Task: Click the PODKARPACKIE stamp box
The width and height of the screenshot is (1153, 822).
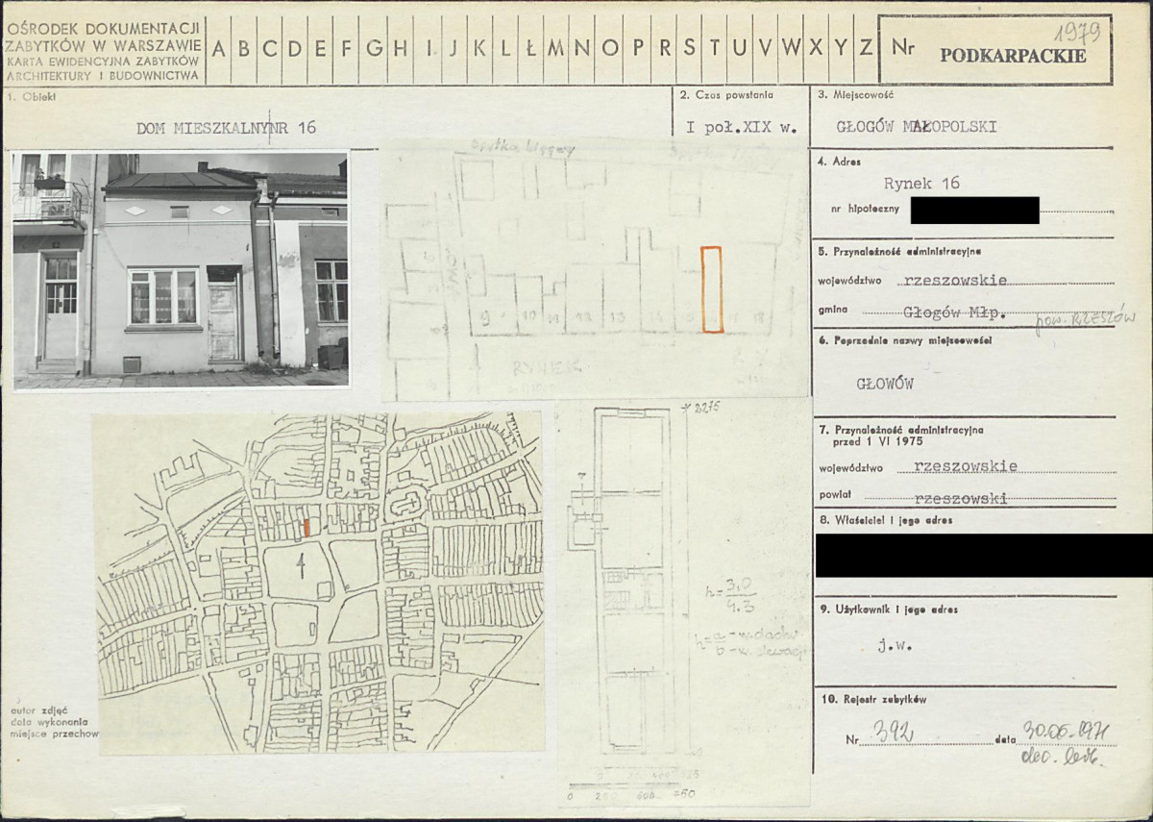Action: point(1013,55)
